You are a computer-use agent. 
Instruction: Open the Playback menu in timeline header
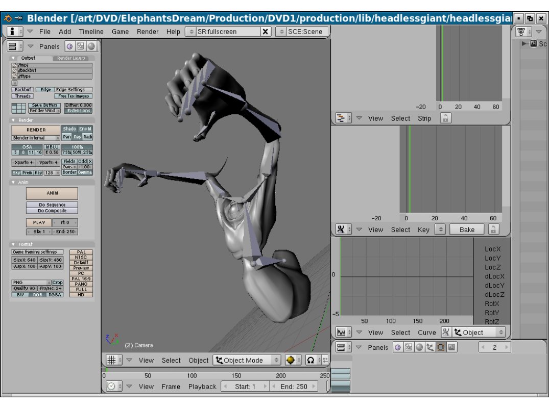coord(202,386)
